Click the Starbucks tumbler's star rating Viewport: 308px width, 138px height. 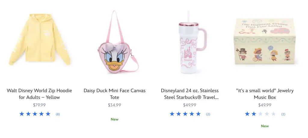(x=185, y=114)
